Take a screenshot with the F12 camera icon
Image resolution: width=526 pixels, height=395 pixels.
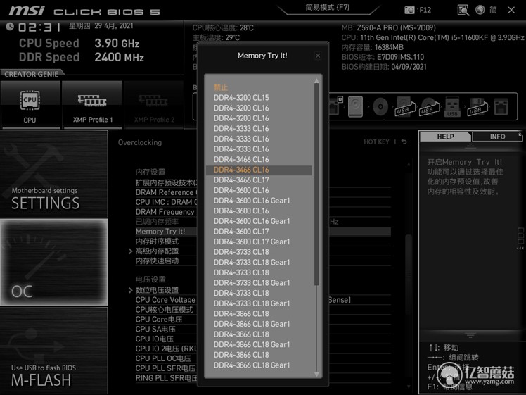coord(409,10)
